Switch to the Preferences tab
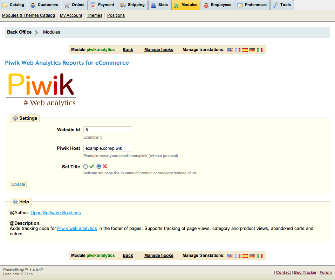 252,5
